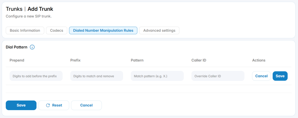
Task: Focus the Prepend digits input field
Action: click(x=36, y=76)
